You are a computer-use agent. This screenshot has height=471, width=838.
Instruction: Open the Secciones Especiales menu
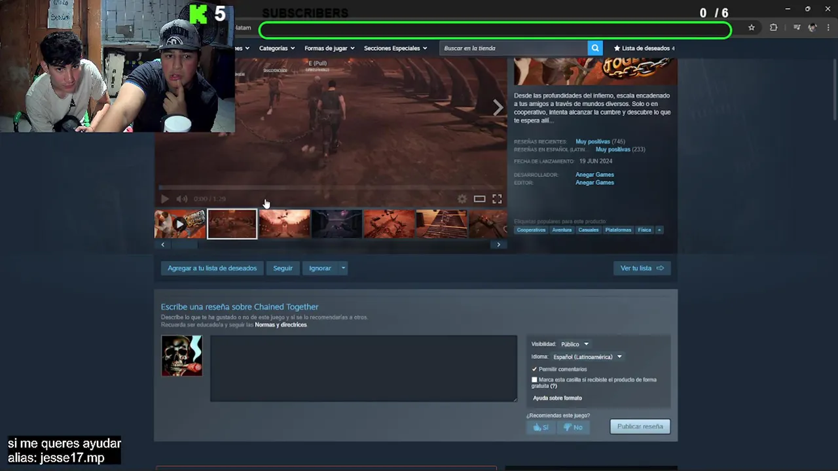pyautogui.click(x=395, y=48)
